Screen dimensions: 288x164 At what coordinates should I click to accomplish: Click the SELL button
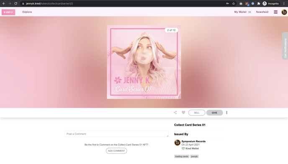196,113
